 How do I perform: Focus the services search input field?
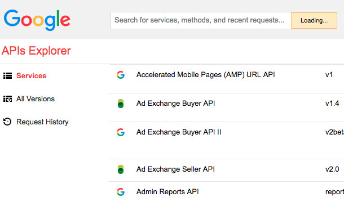pyautogui.click(x=201, y=21)
